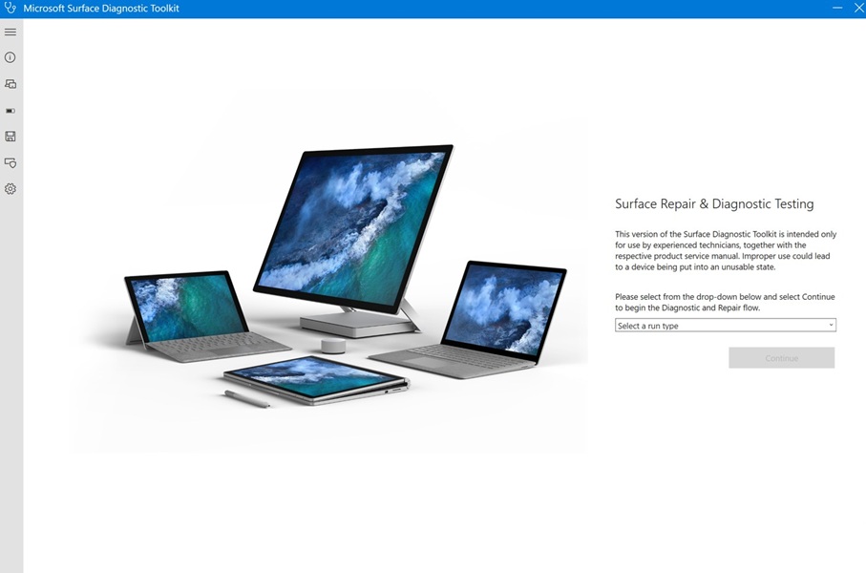Click the Microsoft Surface Diagnostic Toolkit title text
Viewport: 866px width, 573px height.
click(101, 9)
